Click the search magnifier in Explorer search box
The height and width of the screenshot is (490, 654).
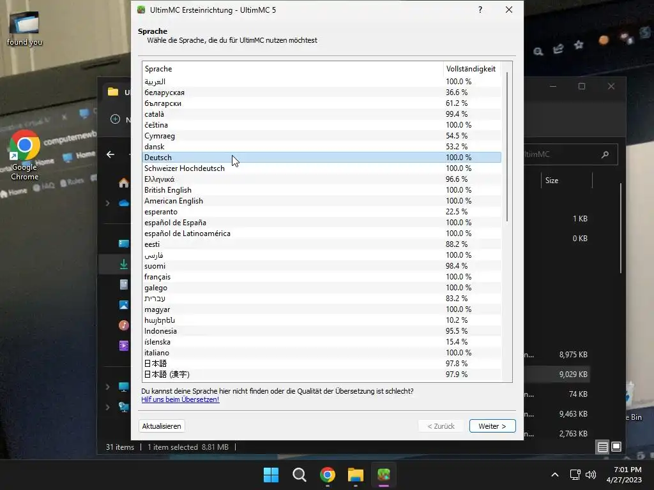click(605, 154)
